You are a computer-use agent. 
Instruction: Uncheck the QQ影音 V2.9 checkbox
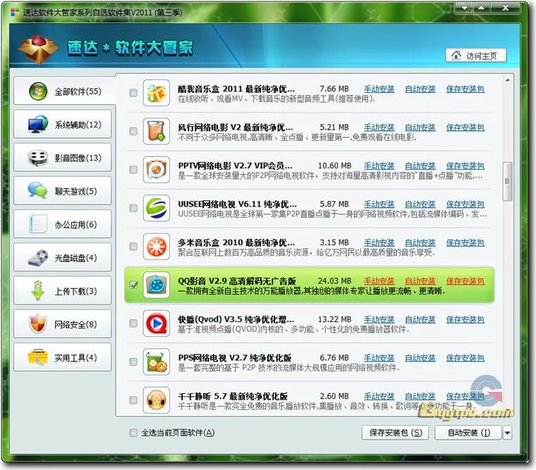pos(134,285)
